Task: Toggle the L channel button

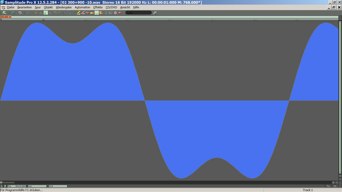Action: pyautogui.click(x=2, y=186)
